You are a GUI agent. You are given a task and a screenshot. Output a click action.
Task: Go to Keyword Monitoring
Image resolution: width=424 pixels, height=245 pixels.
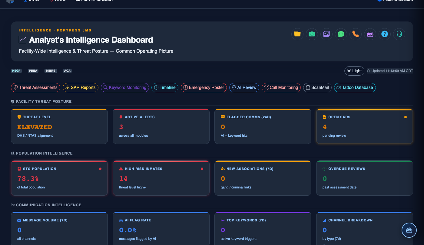[x=125, y=87]
